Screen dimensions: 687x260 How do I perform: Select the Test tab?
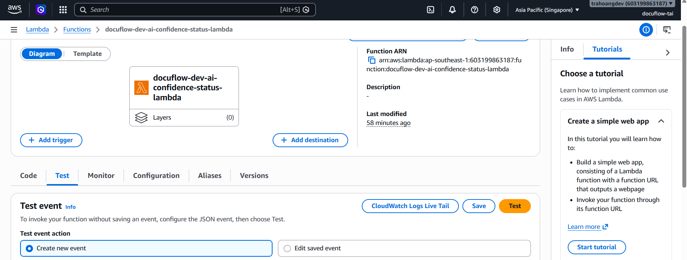(x=62, y=176)
